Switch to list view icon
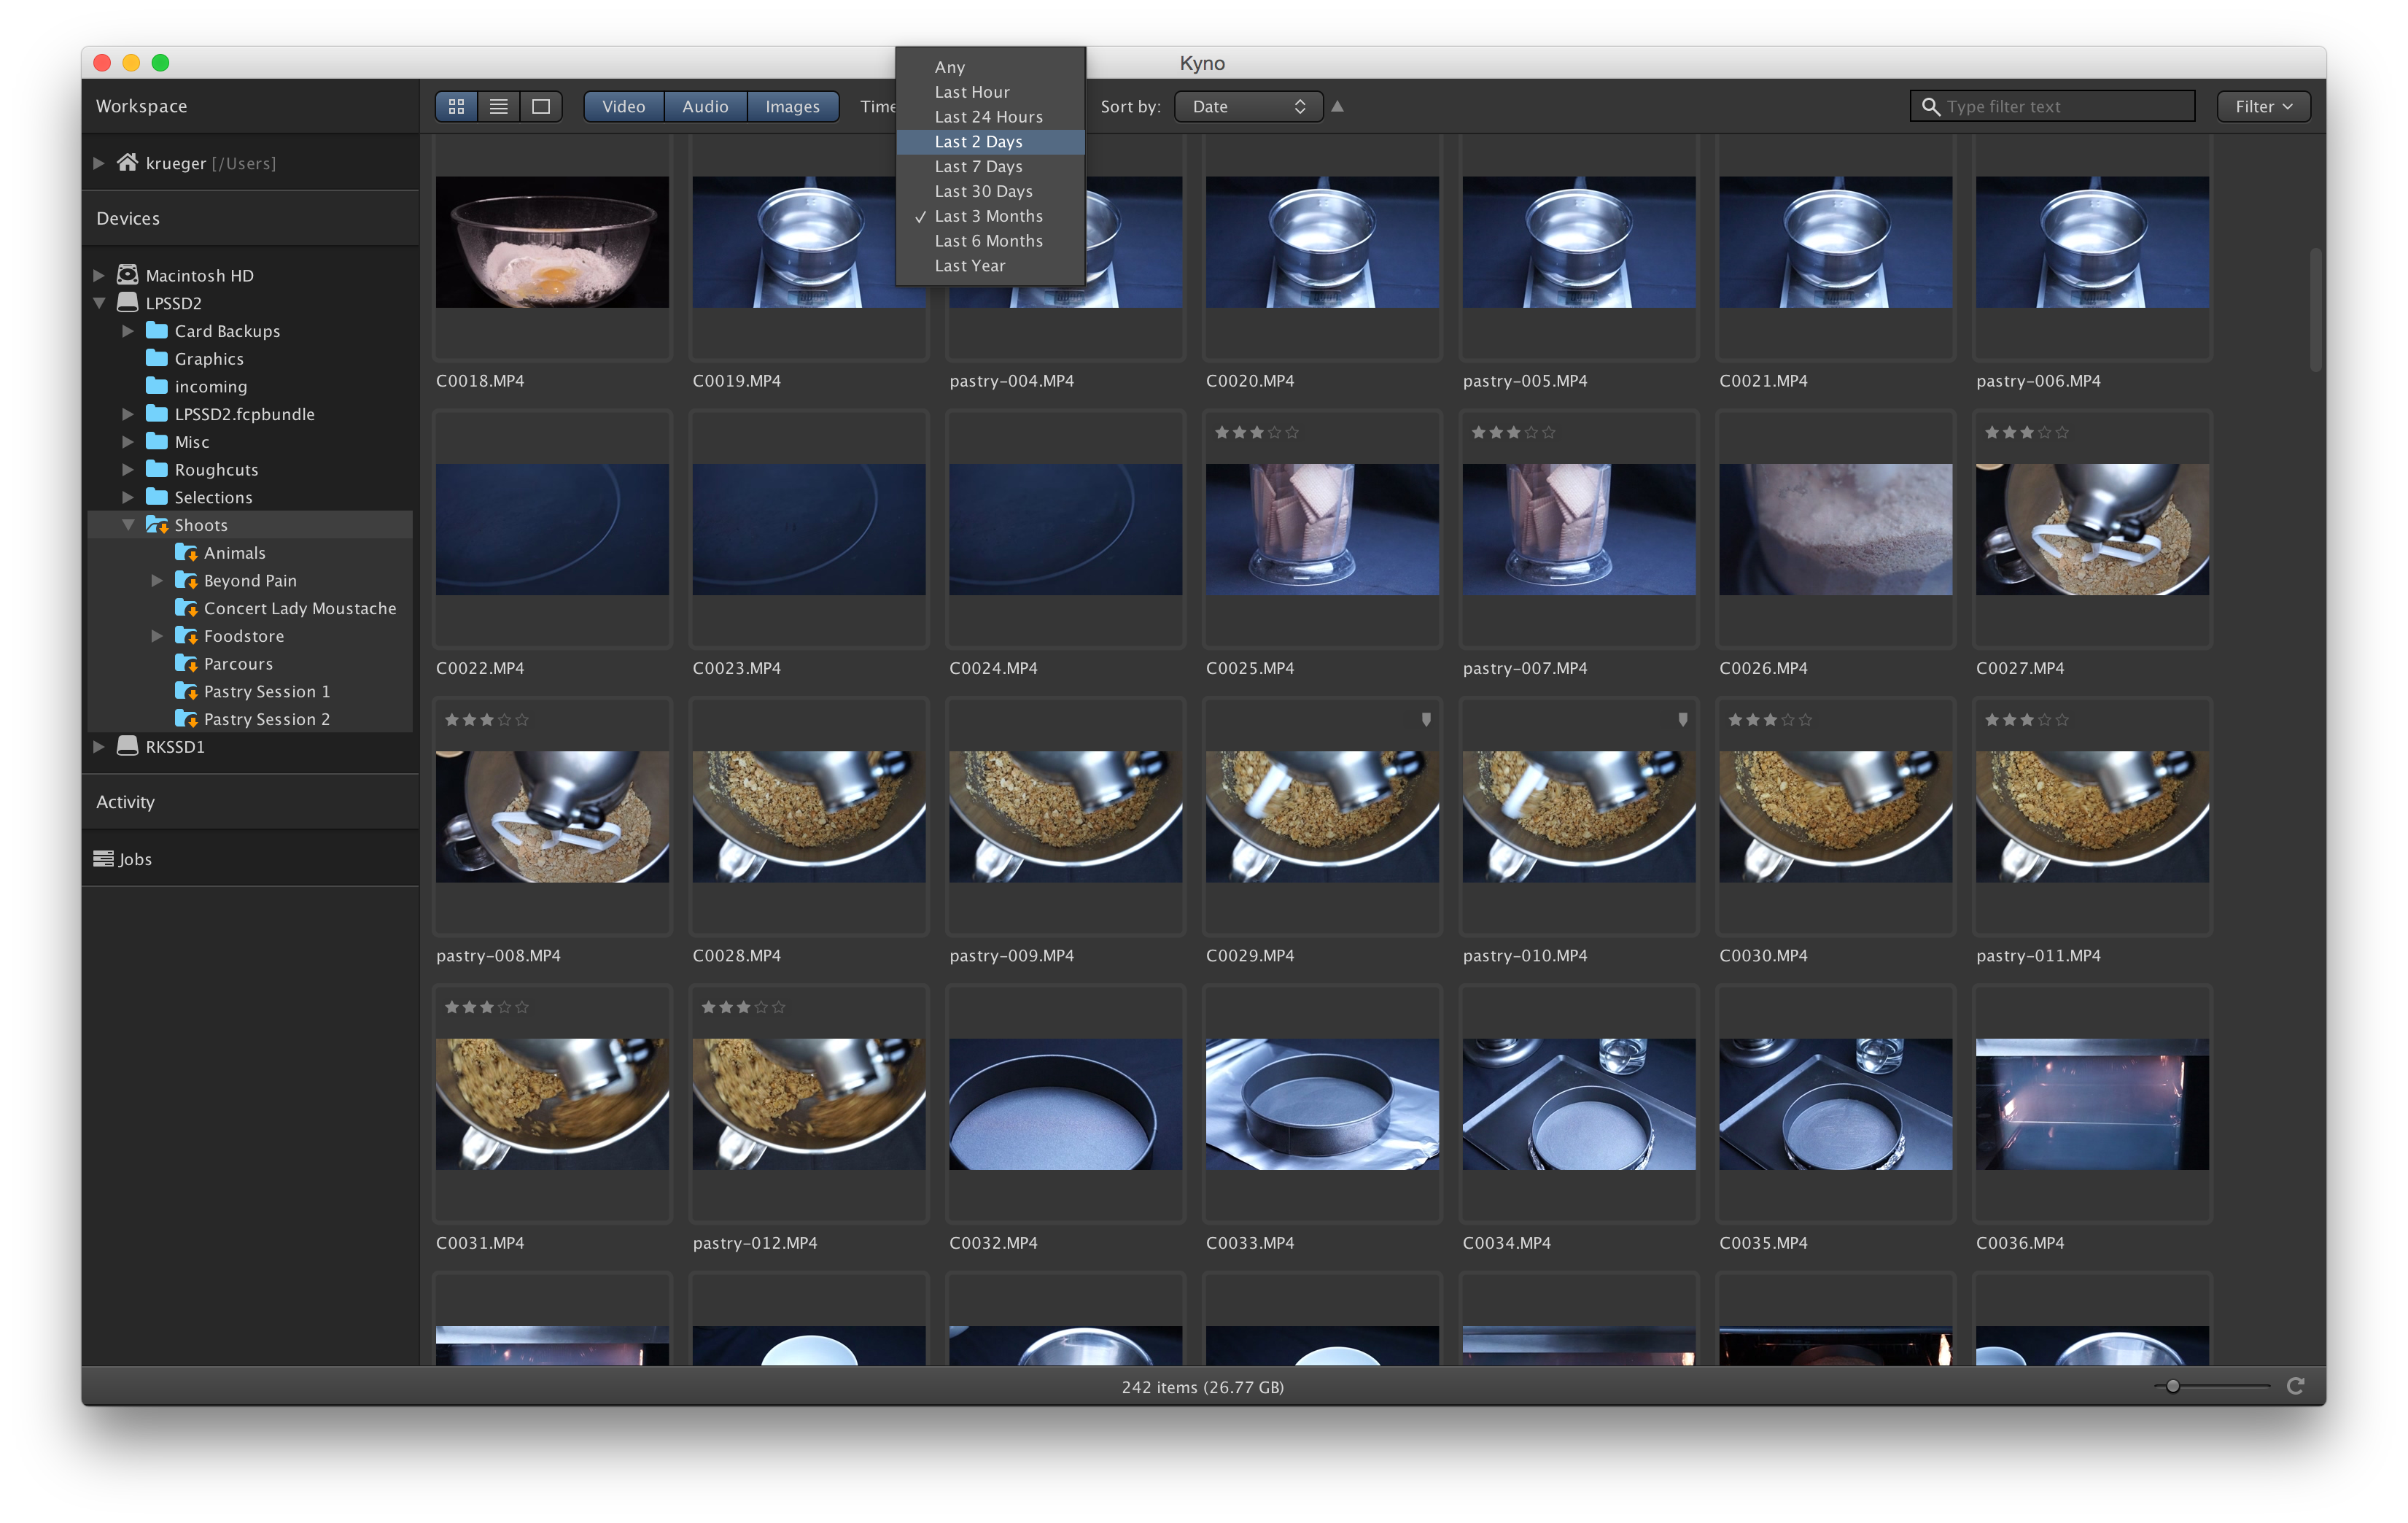 [498, 107]
